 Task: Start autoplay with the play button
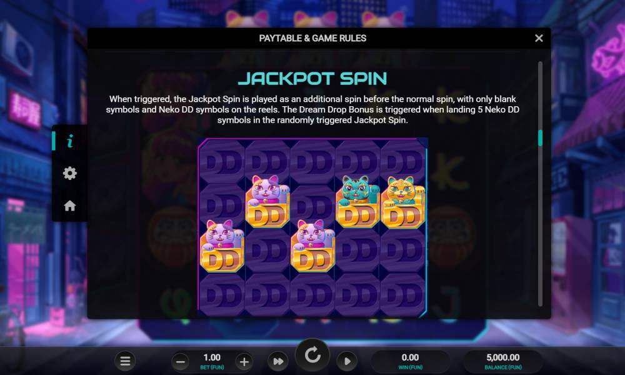347,361
